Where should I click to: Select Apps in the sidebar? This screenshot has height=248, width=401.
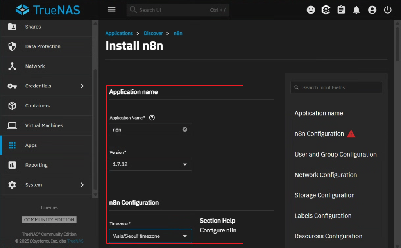tap(47, 145)
